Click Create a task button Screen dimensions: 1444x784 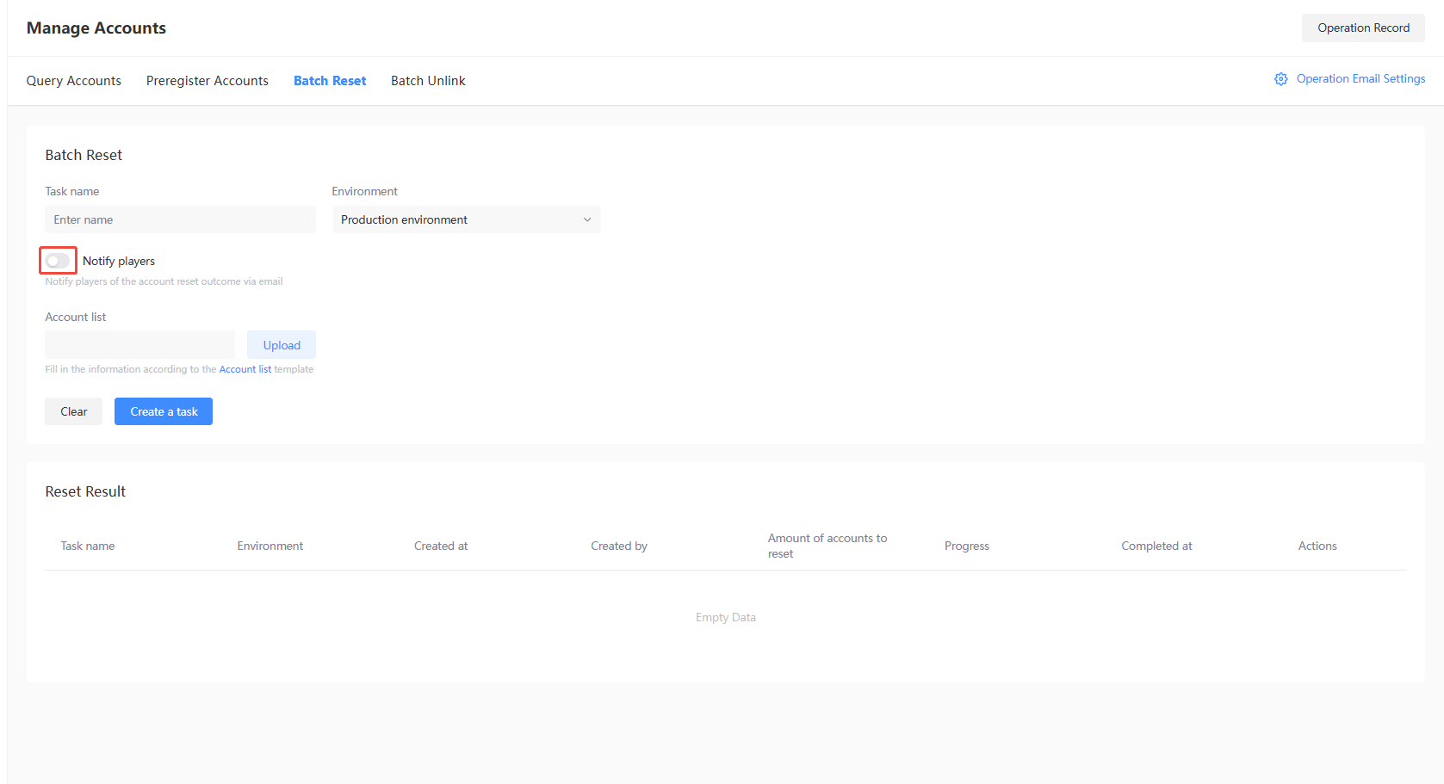tap(164, 411)
